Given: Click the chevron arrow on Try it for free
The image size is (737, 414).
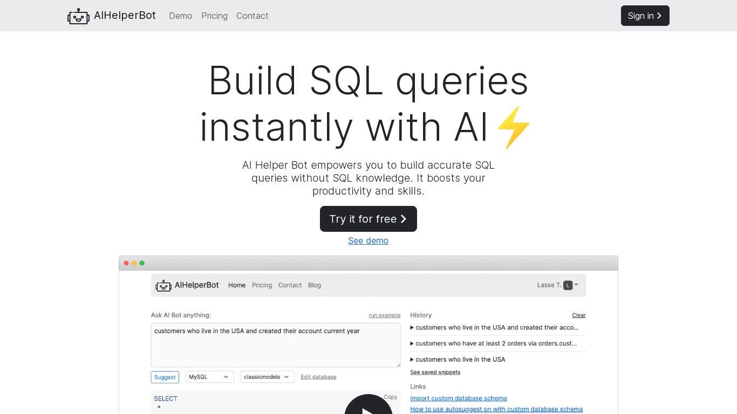Looking at the screenshot, I should (x=404, y=219).
